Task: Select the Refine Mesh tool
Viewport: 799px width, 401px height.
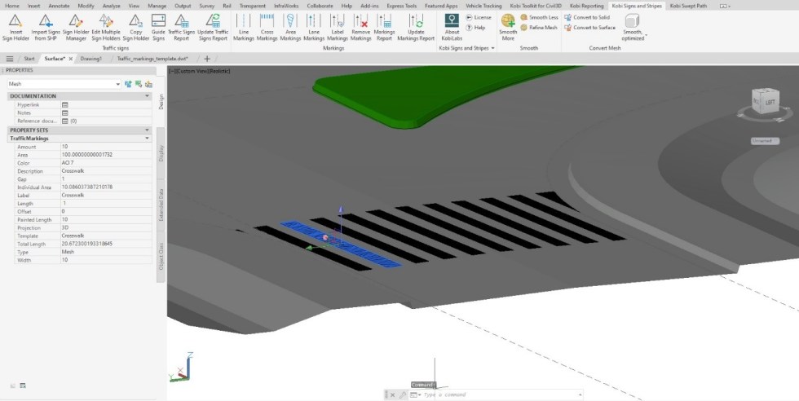Action: pyautogui.click(x=539, y=28)
